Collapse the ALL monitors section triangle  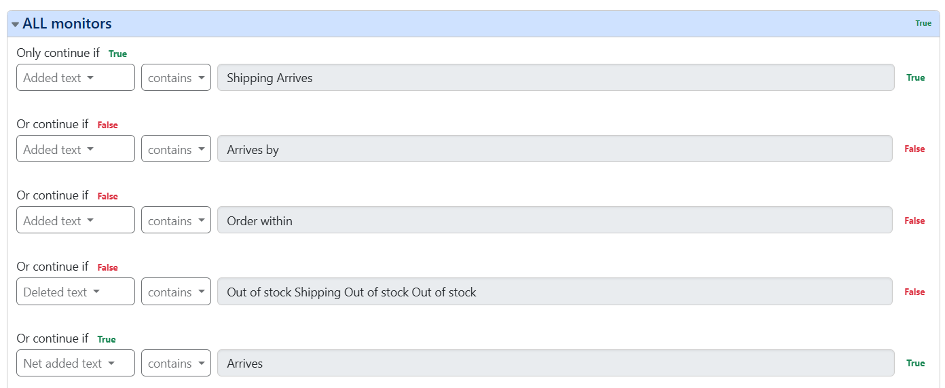pos(15,24)
